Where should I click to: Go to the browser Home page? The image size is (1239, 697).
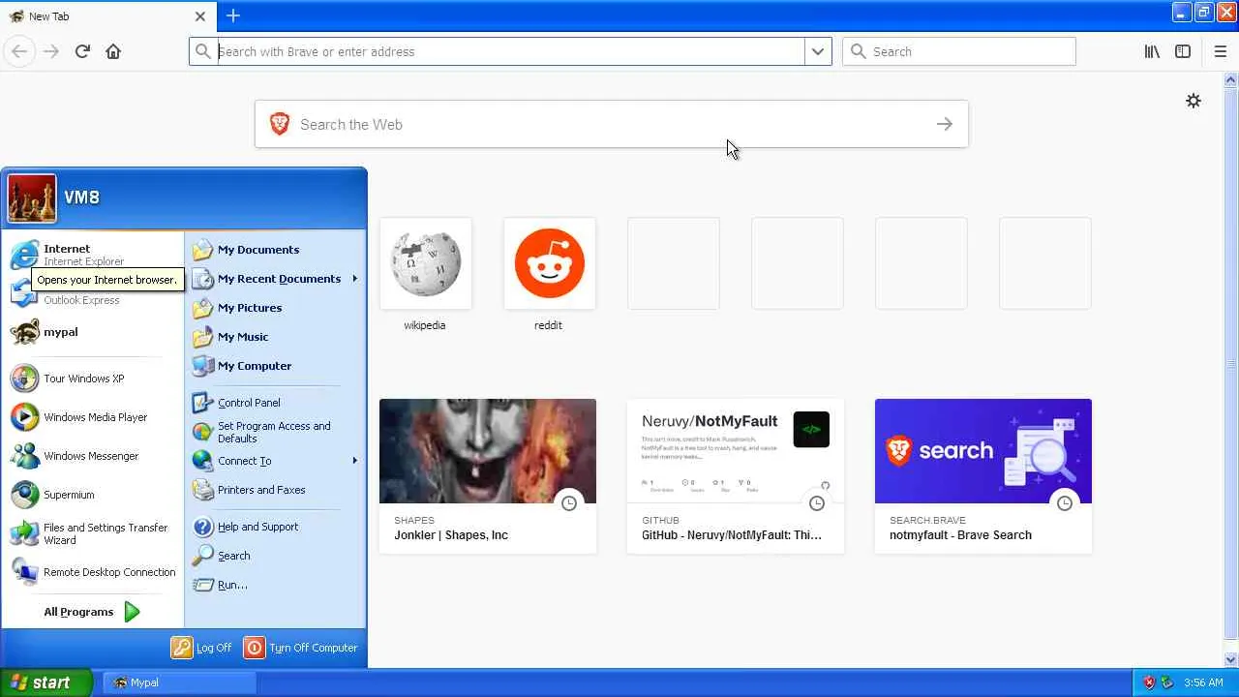point(113,51)
